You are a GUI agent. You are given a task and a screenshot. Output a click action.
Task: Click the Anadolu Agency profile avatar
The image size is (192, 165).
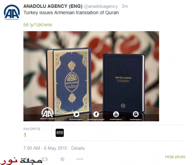(12, 12)
